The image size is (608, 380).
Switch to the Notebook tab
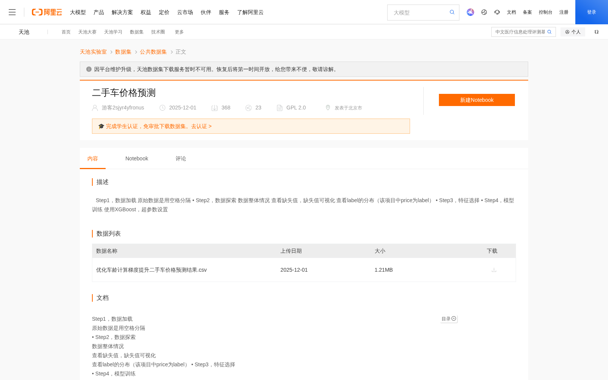pyautogui.click(x=137, y=158)
